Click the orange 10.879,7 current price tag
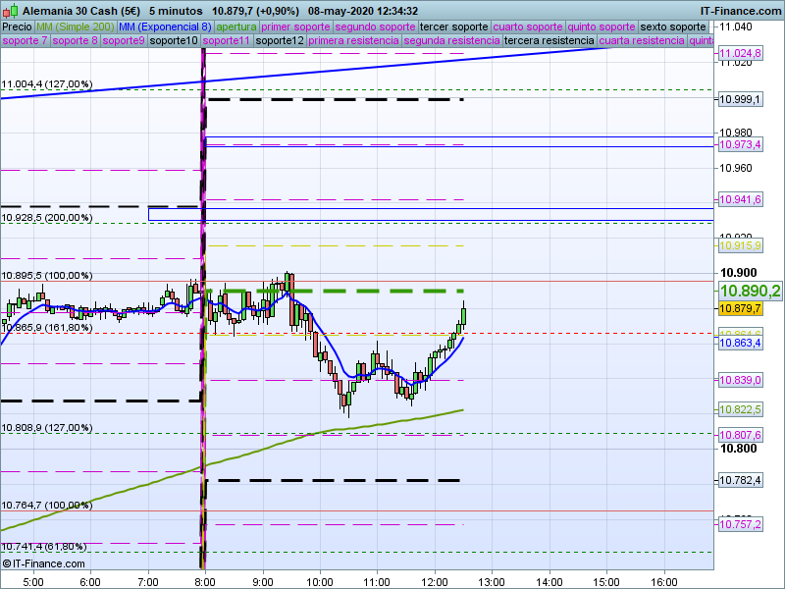 tap(741, 308)
